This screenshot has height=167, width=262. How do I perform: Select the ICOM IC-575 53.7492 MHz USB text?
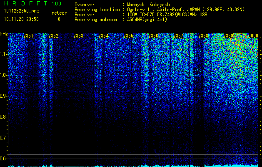coord(167,15)
